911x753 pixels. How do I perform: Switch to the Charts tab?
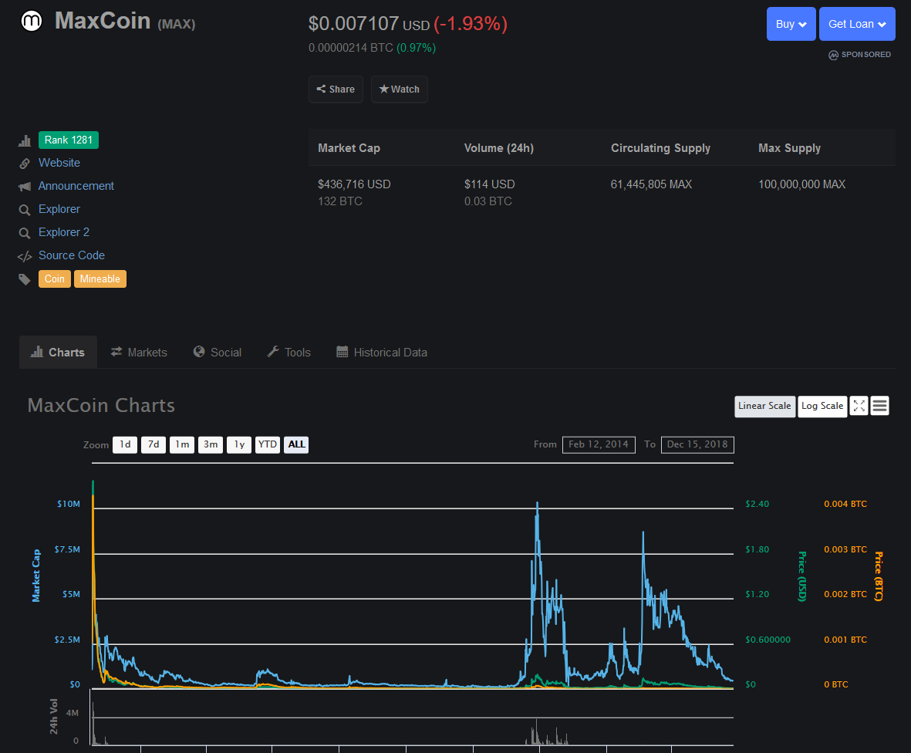tap(58, 352)
